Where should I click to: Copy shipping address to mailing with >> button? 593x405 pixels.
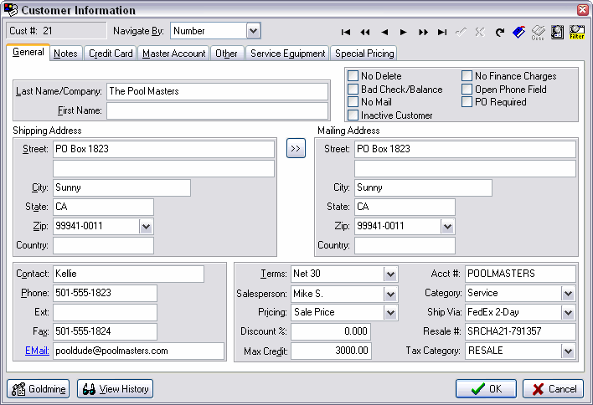coord(296,148)
